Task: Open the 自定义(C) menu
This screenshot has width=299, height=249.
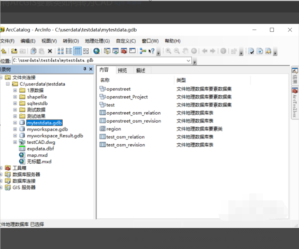Action: coord(126,41)
